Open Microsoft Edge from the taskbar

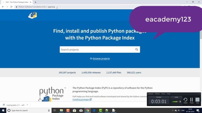click(94, 110)
